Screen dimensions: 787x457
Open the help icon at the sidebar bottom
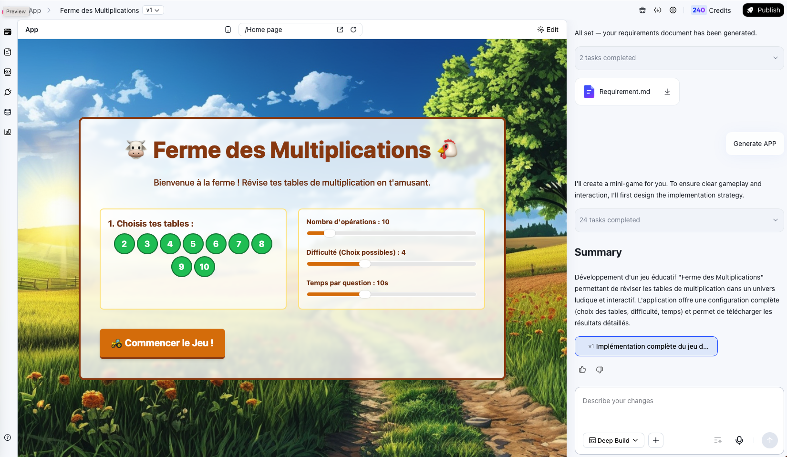pyautogui.click(x=8, y=437)
